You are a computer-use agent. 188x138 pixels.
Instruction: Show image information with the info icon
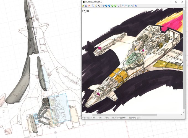(x=103, y=6)
